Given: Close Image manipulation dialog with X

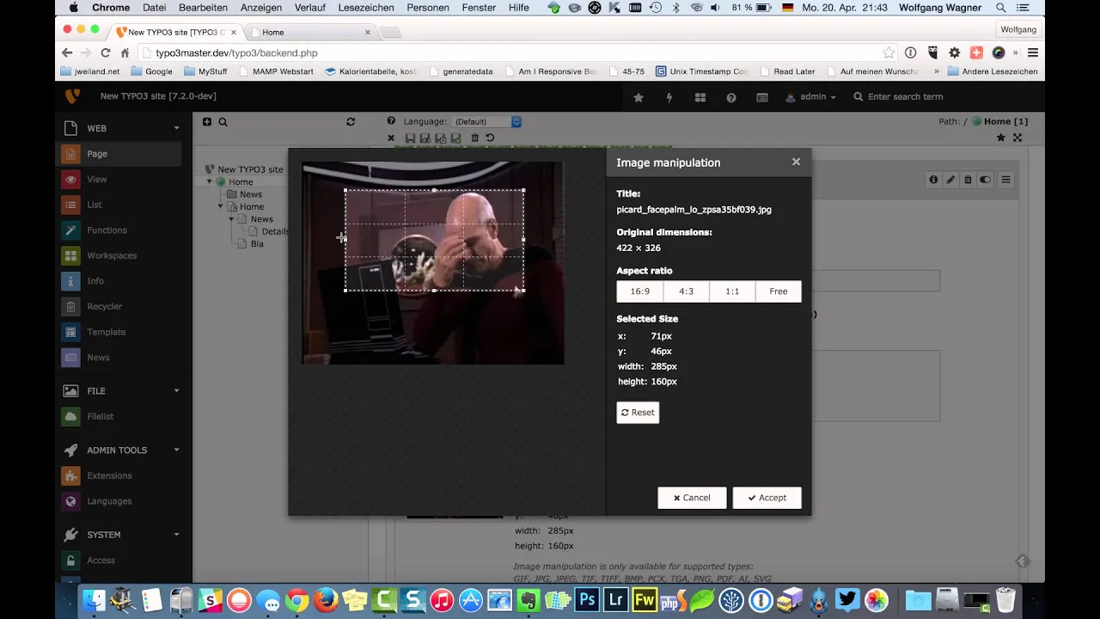Looking at the screenshot, I should 796,162.
